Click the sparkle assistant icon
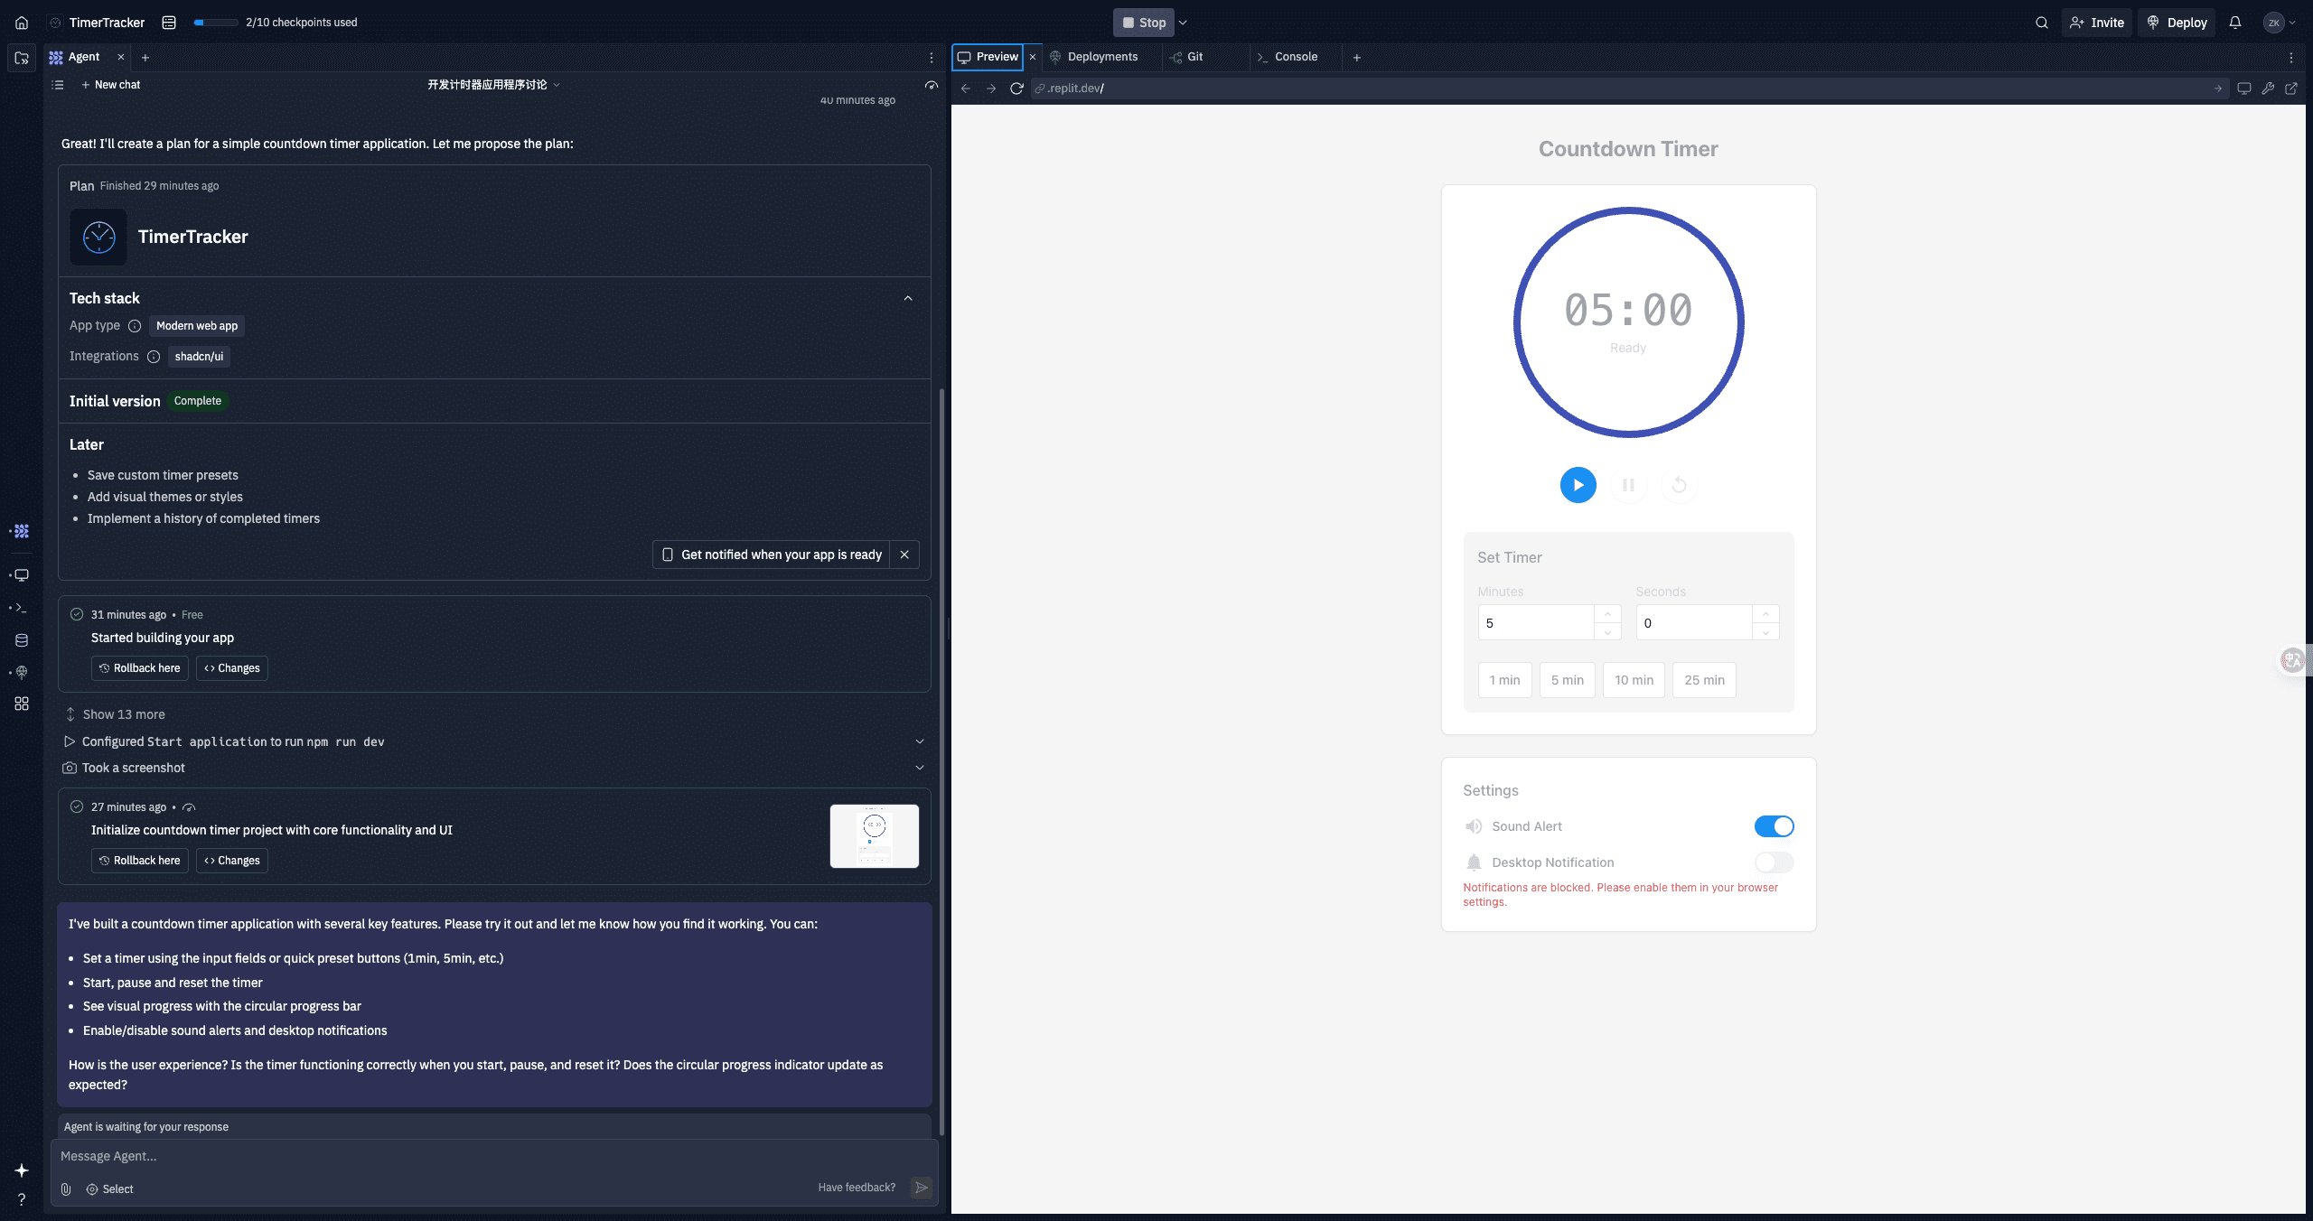 tap(22, 1170)
